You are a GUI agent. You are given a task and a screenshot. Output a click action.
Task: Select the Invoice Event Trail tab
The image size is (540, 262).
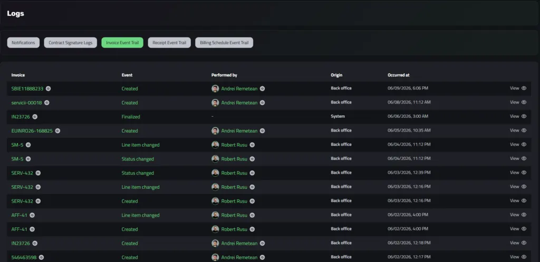(122, 43)
